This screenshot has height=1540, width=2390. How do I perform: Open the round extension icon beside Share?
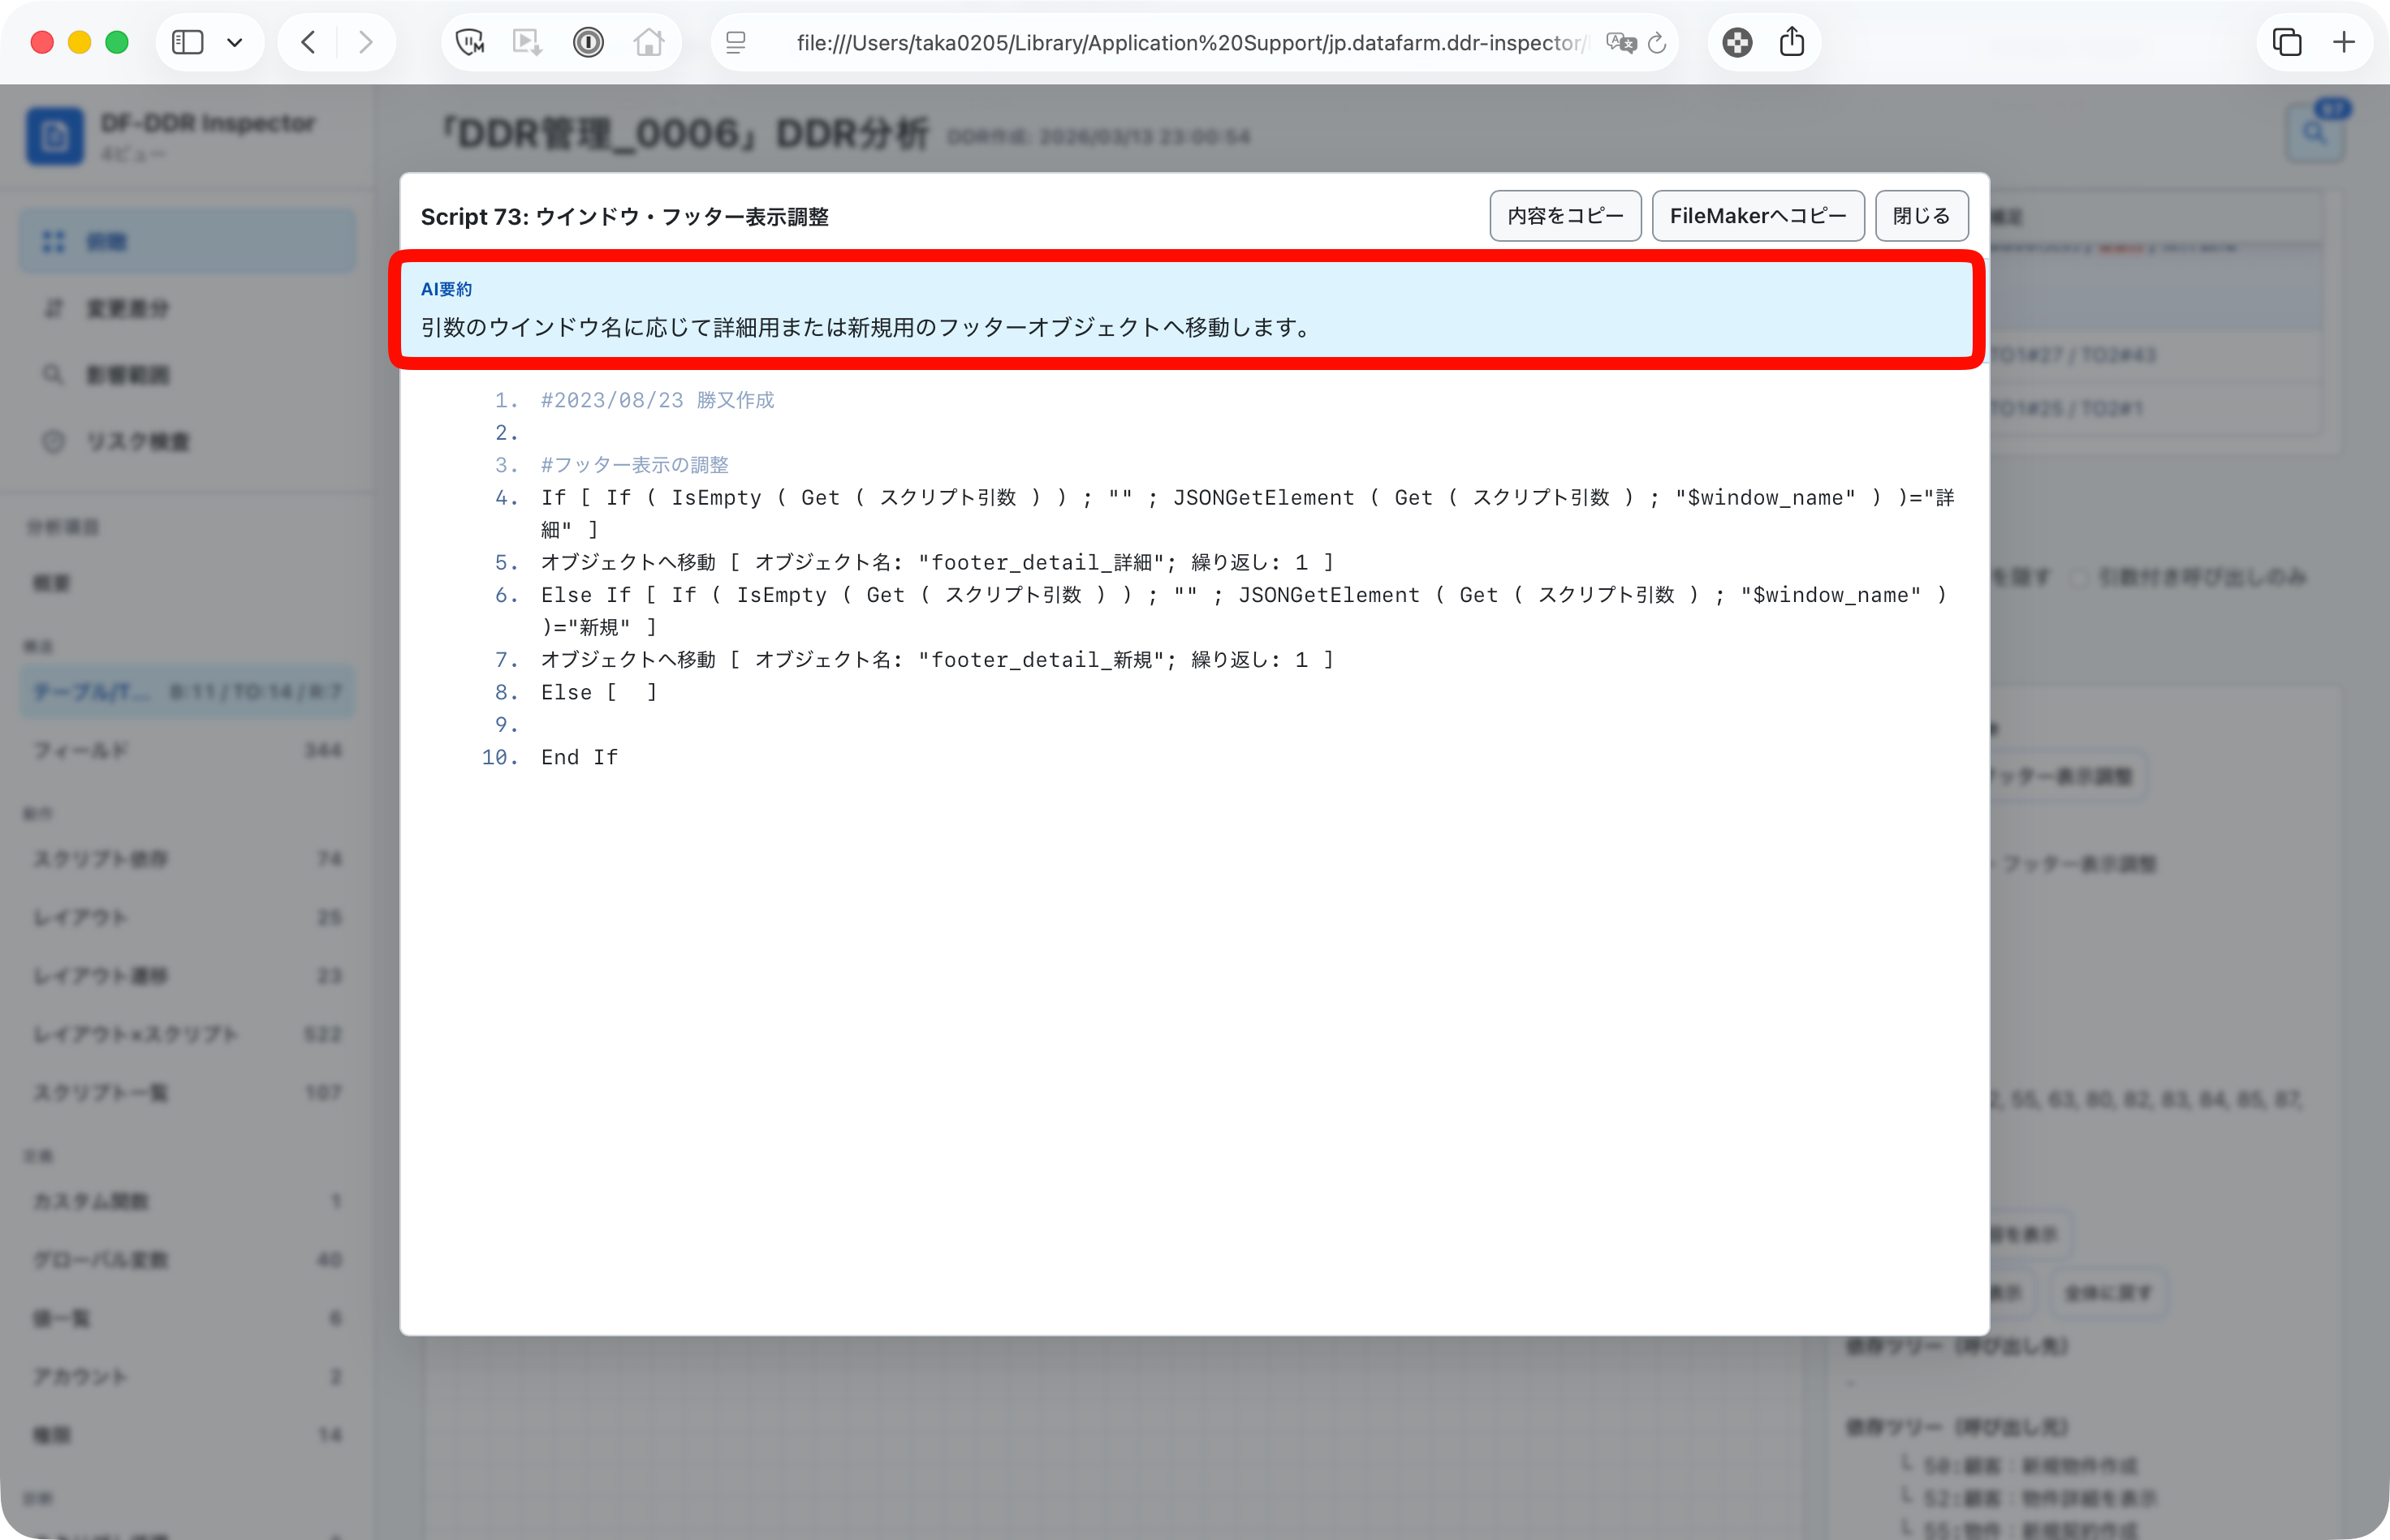coord(1738,42)
